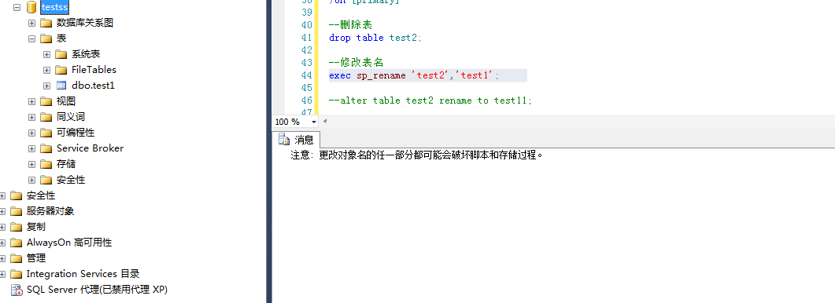Click the horizontal scrollbar left arrow
The height and width of the screenshot is (303, 835).
(x=325, y=122)
